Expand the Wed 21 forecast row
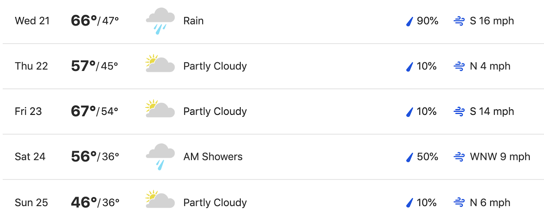This screenshot has height=221, width=544. coord(273,22)
